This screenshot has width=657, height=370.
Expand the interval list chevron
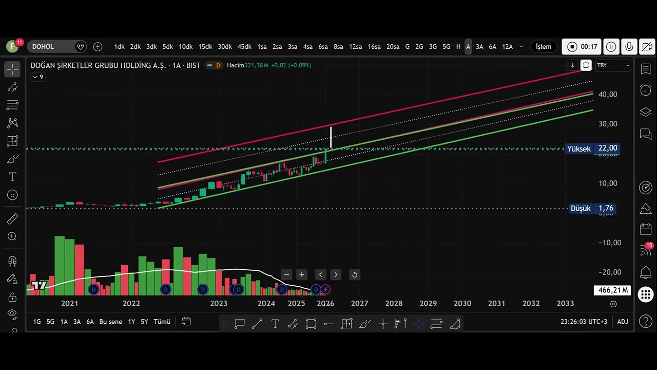click(521, 46)
